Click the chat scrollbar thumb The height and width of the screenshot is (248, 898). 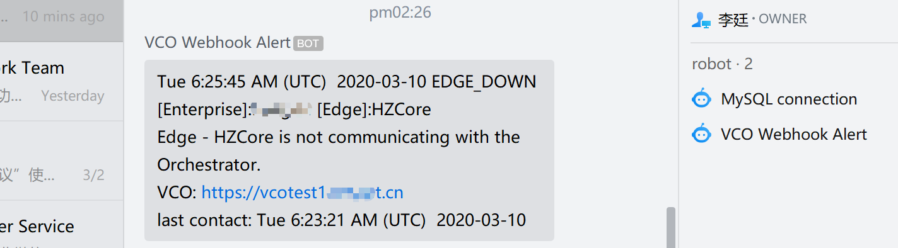(671, 228)
